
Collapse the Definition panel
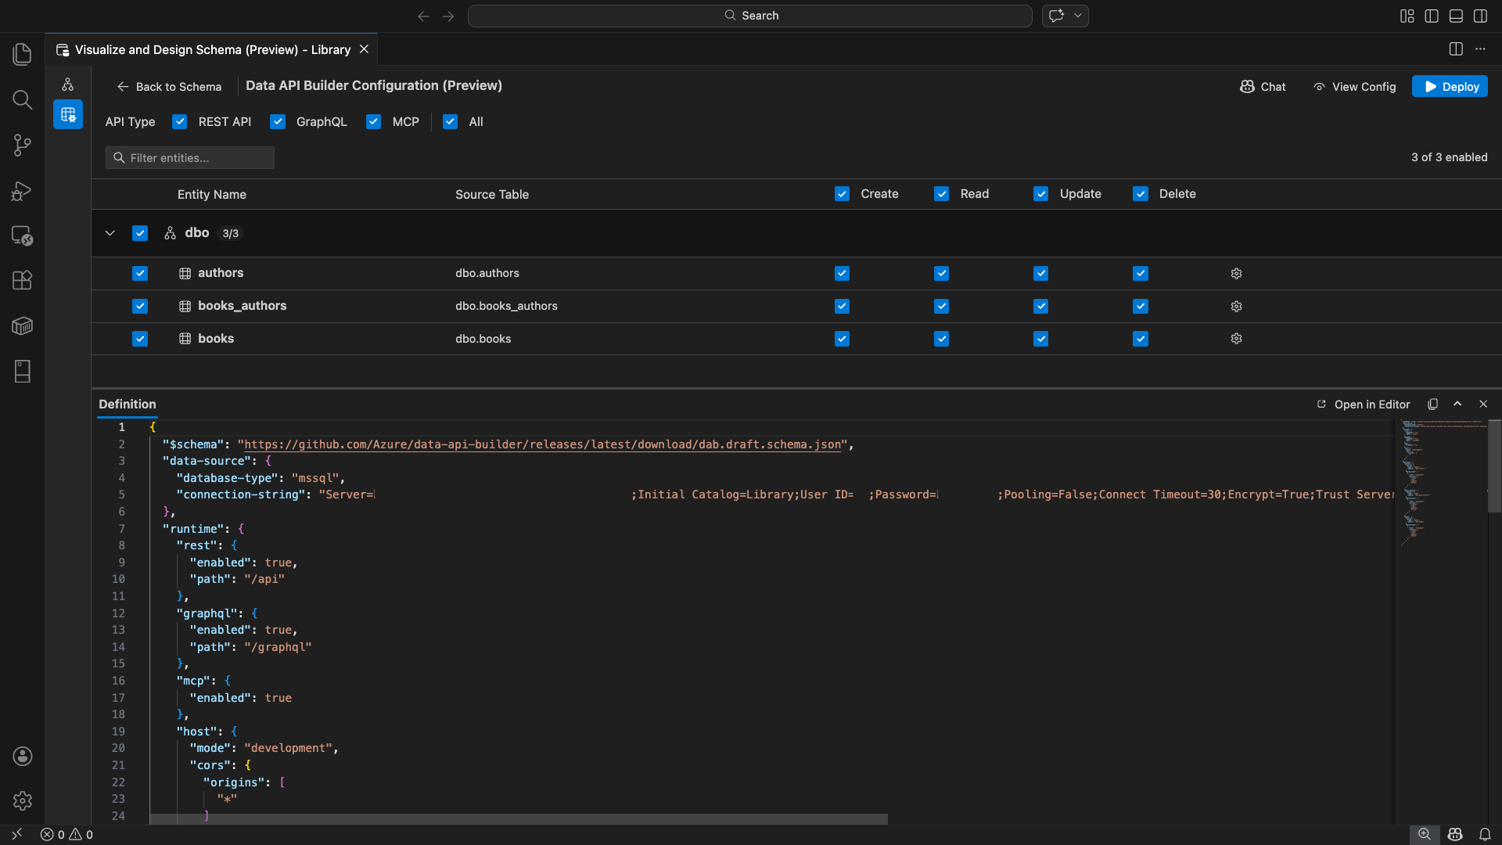tap(1457, 404)
